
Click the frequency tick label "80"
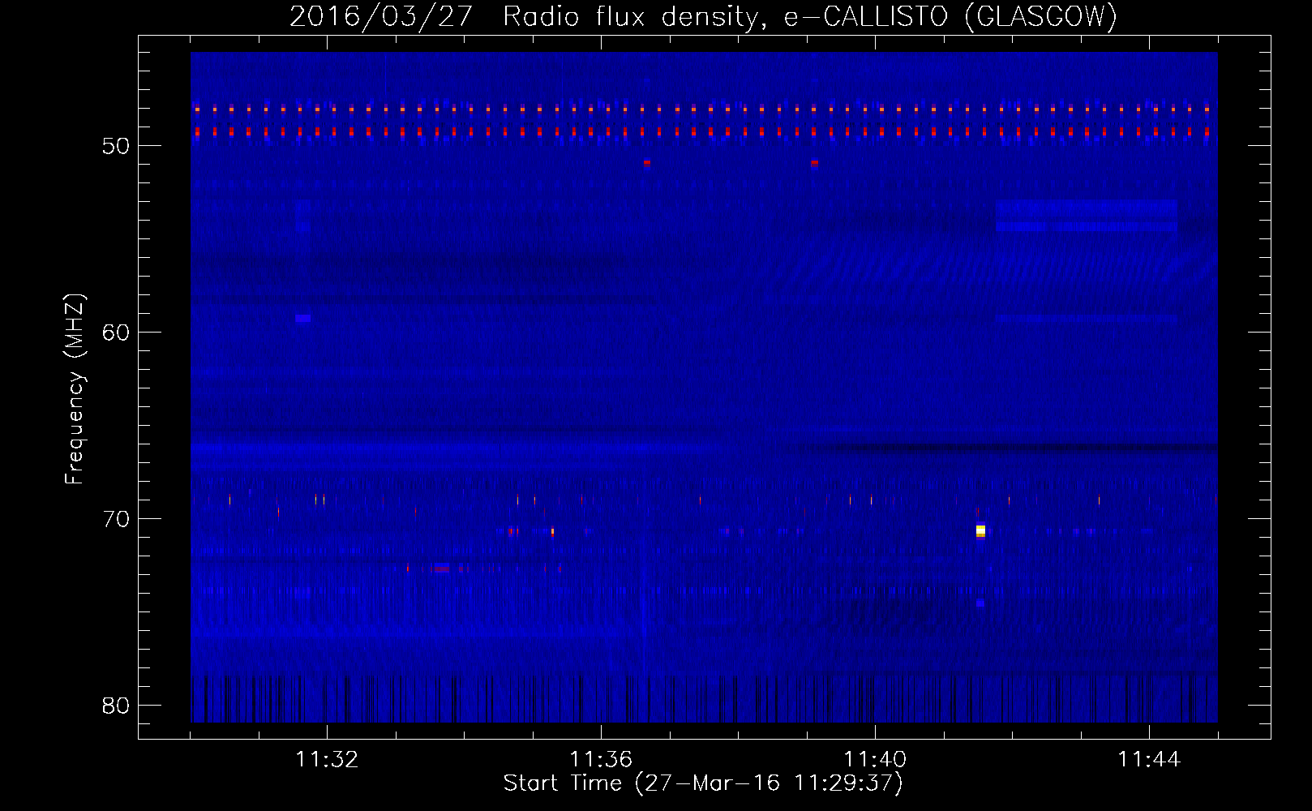point(116,706)
